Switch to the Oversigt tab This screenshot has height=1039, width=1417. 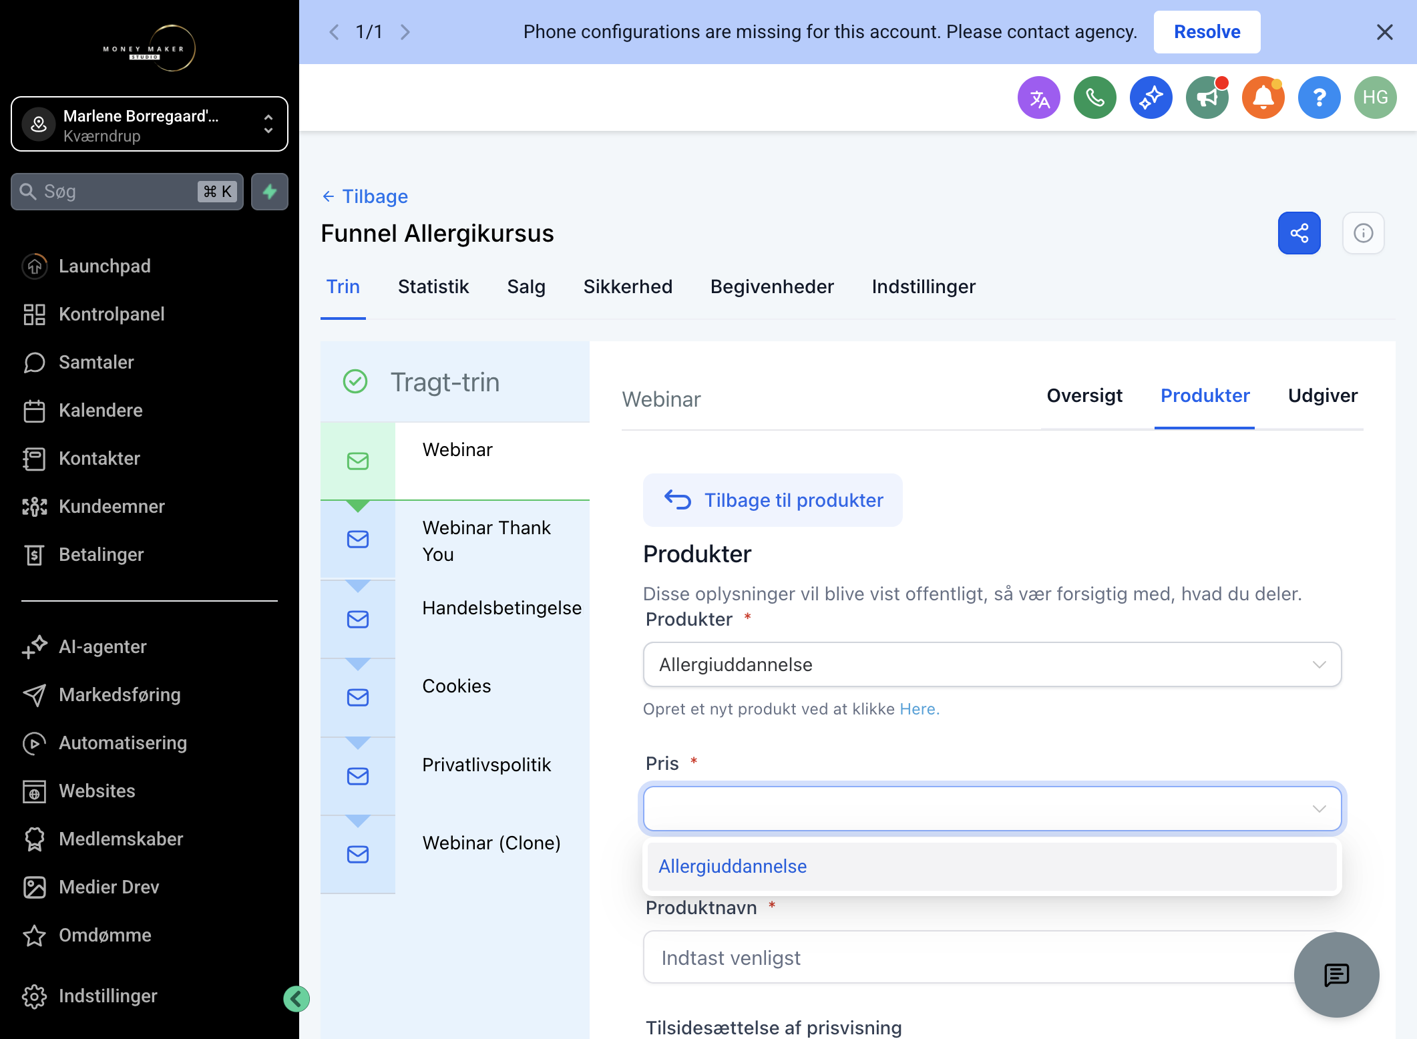click(x=1084, y=395)
